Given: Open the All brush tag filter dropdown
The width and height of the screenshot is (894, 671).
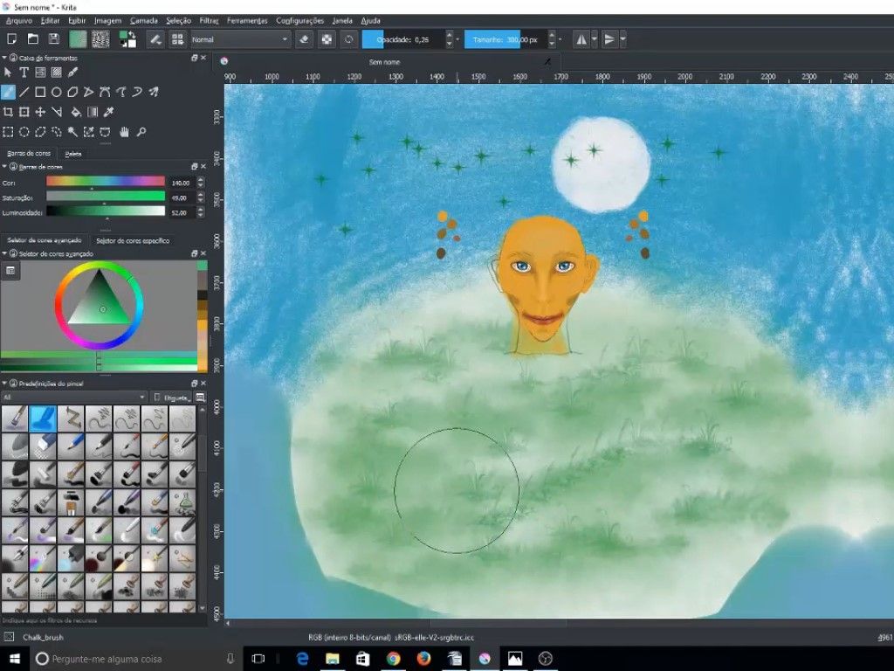Looking at the screenshot, I should coord(73,398).
